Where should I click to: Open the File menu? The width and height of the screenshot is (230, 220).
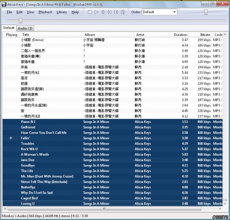(9, 12)
